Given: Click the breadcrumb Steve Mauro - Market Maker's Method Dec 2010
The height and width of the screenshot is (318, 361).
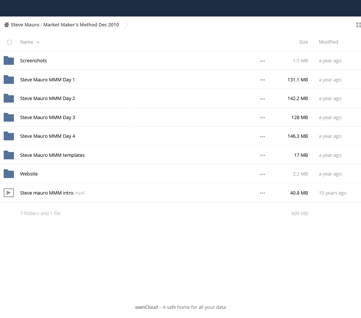Looking at the screenshot, I should tap(65, 25).
